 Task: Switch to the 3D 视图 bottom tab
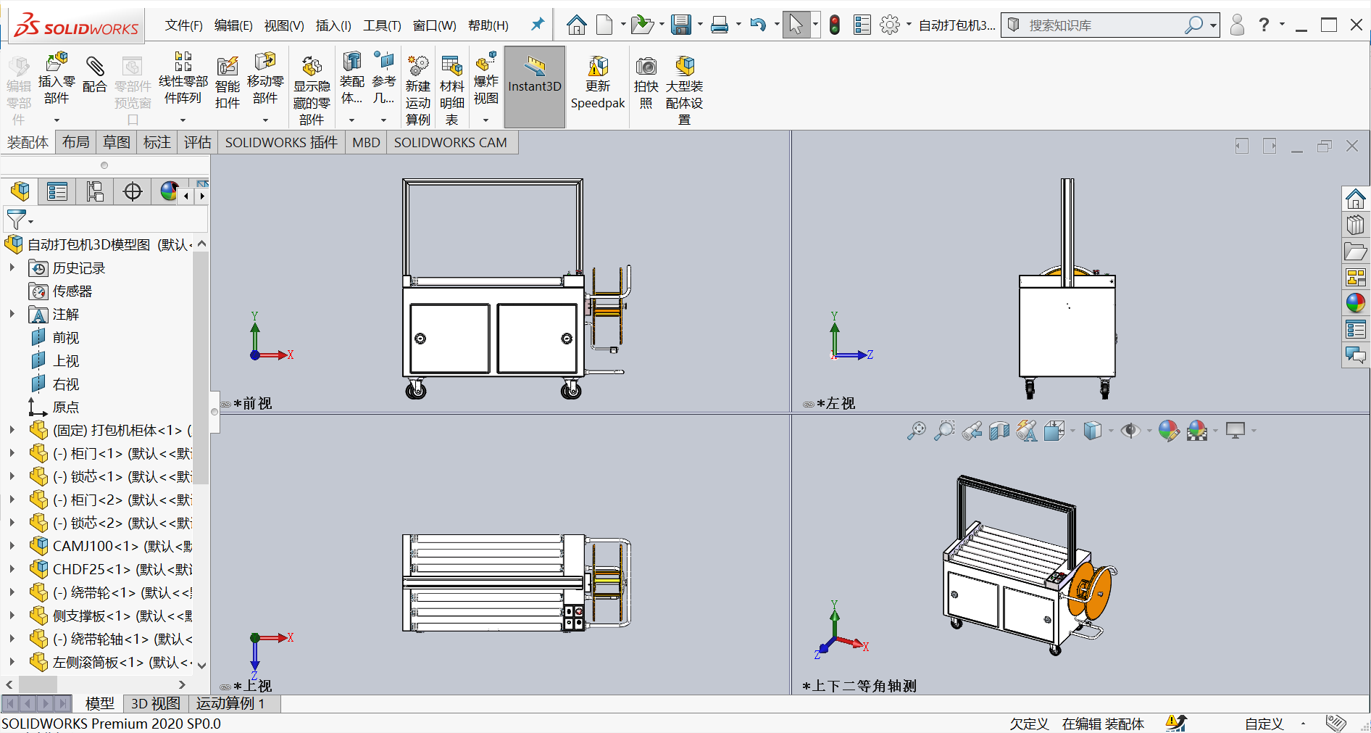(x=156, y=703)
